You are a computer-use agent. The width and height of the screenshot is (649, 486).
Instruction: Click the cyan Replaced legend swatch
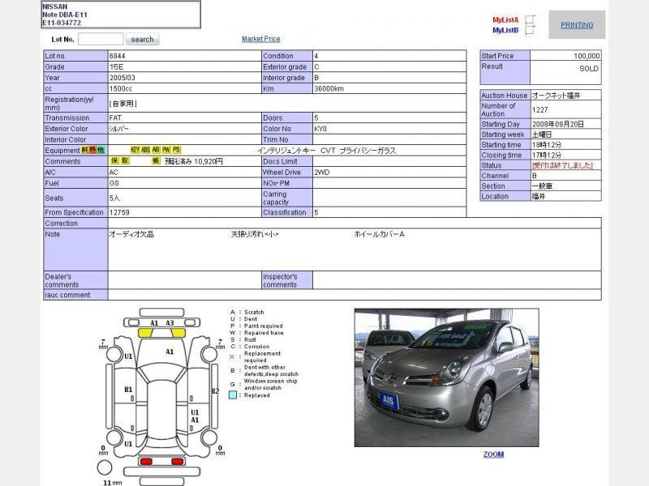(x=233, y=395)
